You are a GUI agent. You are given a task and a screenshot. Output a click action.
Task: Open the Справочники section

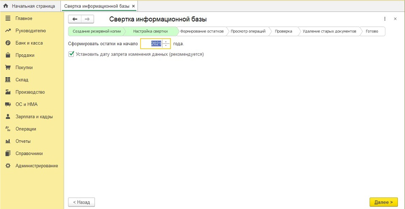click(x=32, y=153)
